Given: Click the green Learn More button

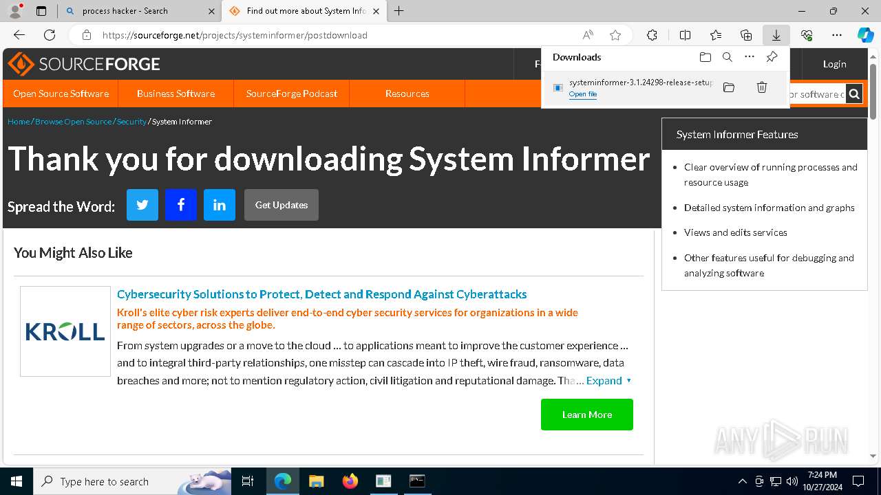Looking at the screenshot, I should tap(587, 415).
